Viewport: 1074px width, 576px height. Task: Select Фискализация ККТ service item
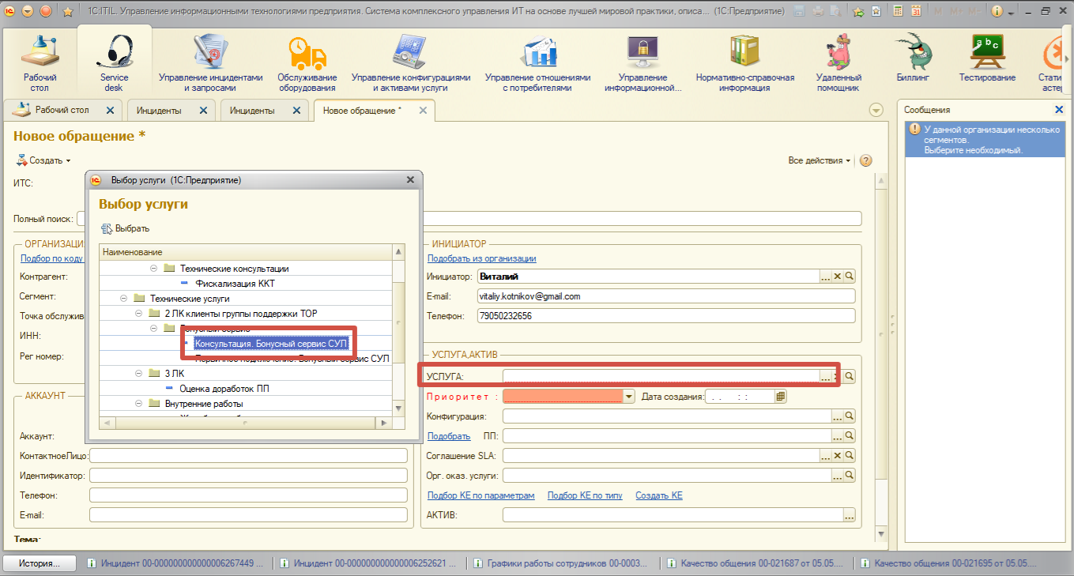tap(236, 284)
